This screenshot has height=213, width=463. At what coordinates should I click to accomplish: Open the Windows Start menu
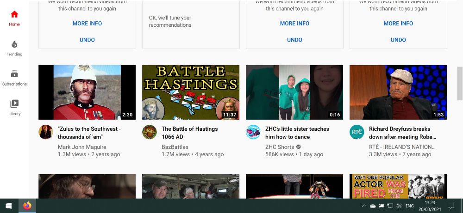coord(8,206)
